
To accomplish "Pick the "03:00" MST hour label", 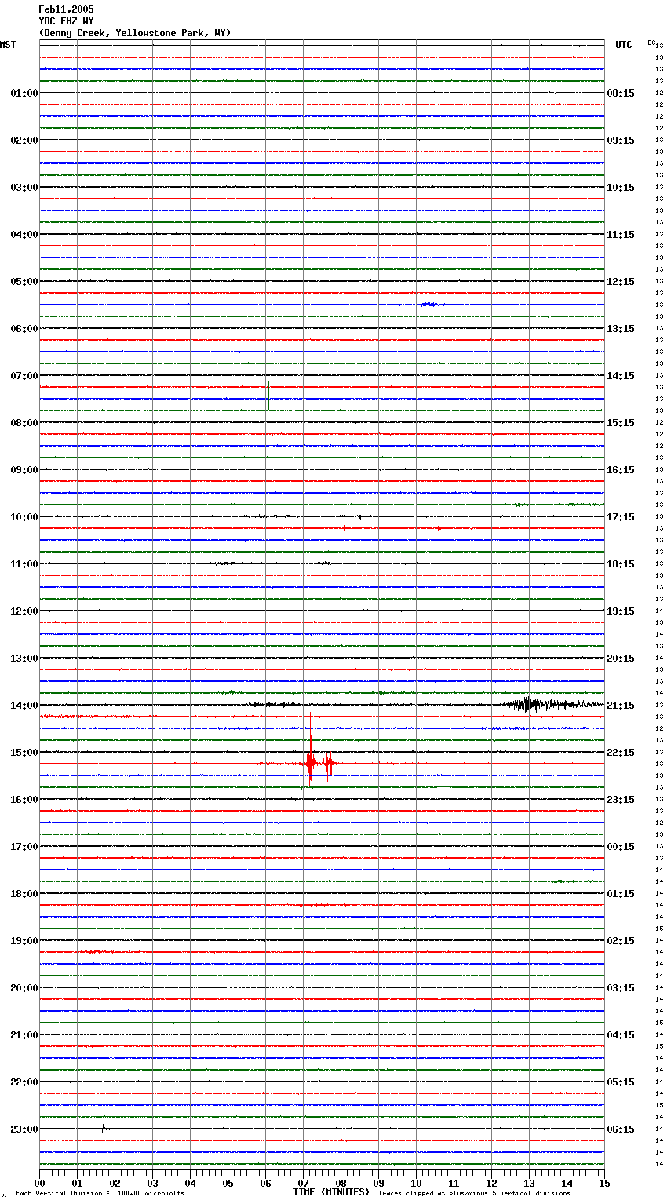I will pos(24,188).
